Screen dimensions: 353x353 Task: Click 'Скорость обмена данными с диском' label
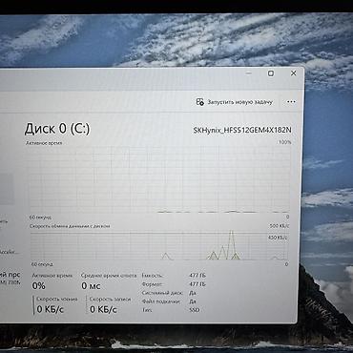click(70, 226)
